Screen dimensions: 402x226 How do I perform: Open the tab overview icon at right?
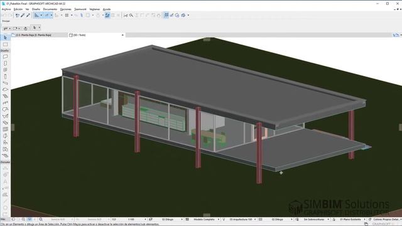click(x=396, y=35)
